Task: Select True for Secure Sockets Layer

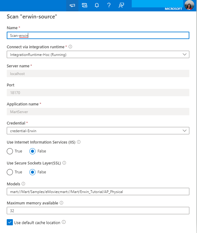Action: pyautogui.click(x=10, y=172)
